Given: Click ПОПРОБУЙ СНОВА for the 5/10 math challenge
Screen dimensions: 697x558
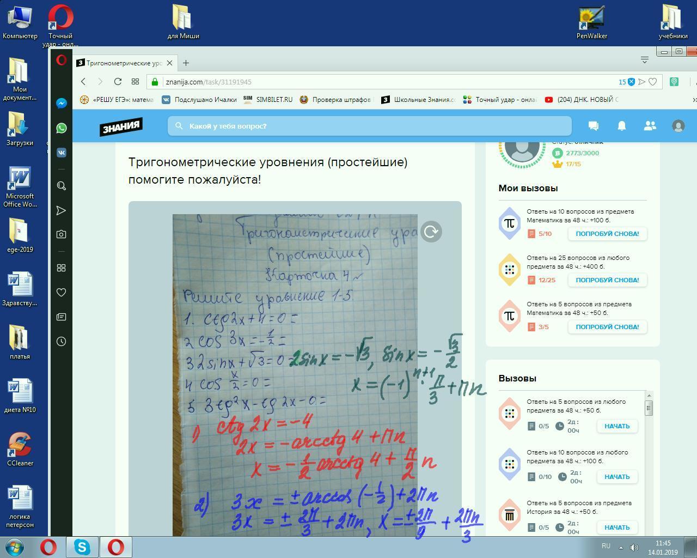Looking at the screenshot, I should [607, 234].
